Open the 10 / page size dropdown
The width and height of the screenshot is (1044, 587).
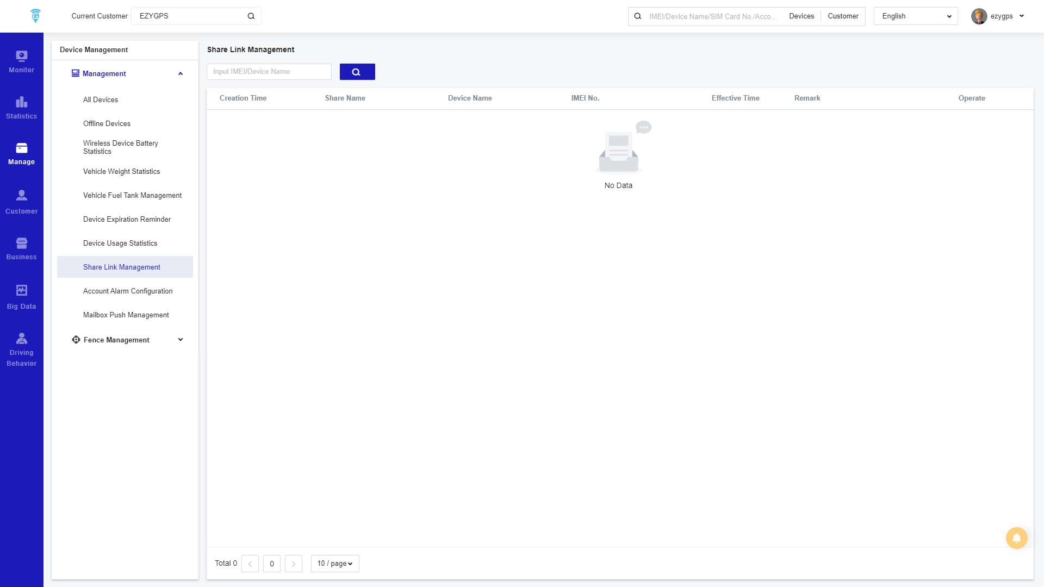pyautogui.click(x=334, y=564)
